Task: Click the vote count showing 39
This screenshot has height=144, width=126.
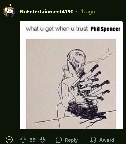Action: pyautogui.click(x=33, y=140)
